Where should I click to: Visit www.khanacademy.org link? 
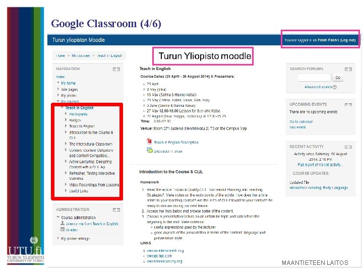(164, 261)
